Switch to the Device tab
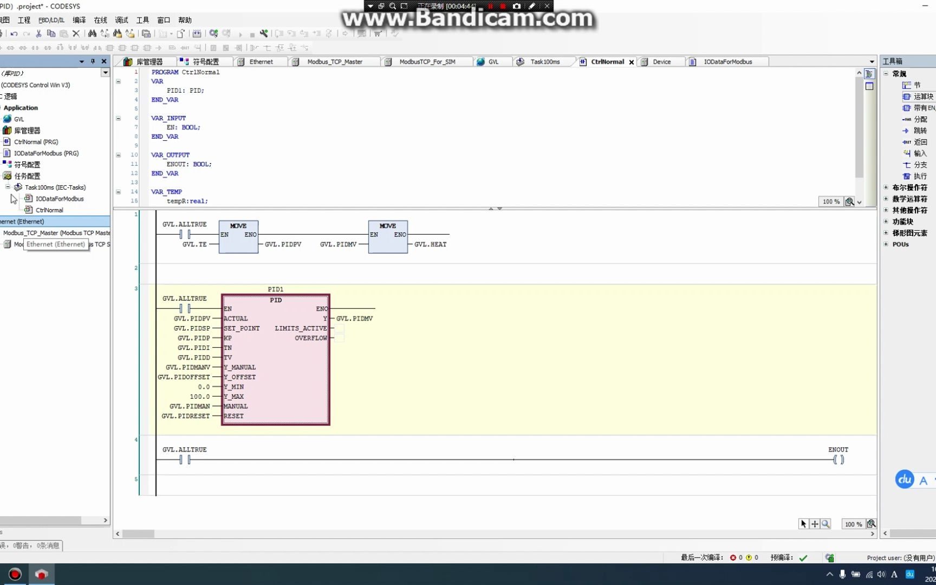The height and width of the screenshot is (585, 936). (x=662, y=61)
